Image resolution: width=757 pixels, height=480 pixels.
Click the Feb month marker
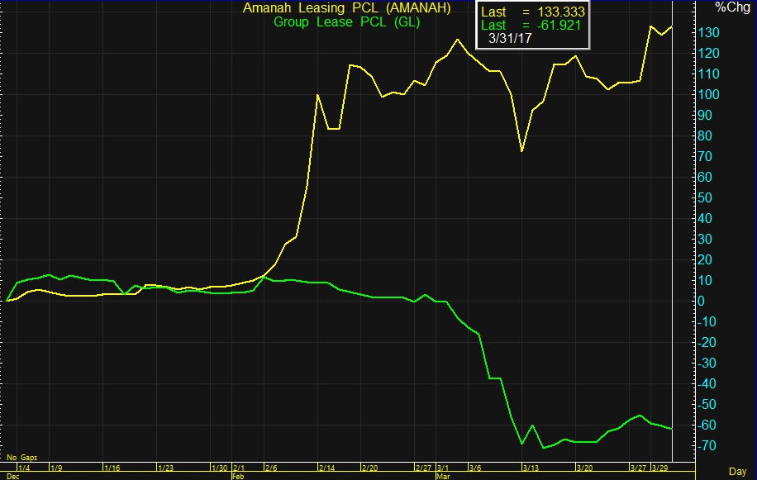click(x=238, y=476)
